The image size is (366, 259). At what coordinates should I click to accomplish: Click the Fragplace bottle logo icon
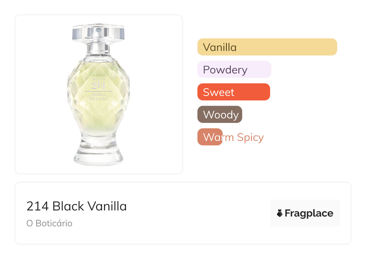pos(280,213)
